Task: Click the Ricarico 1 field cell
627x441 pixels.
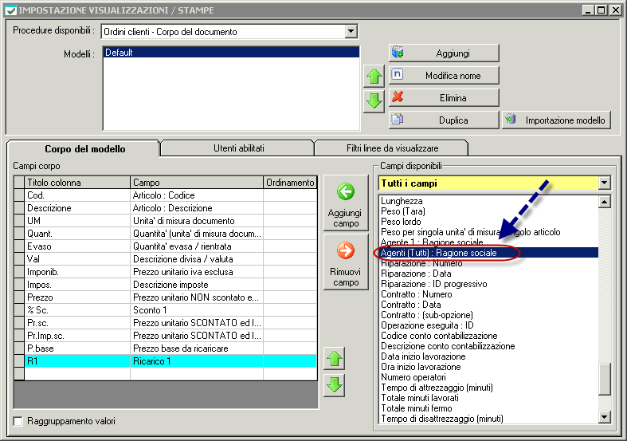Action: tap(196, 361)
